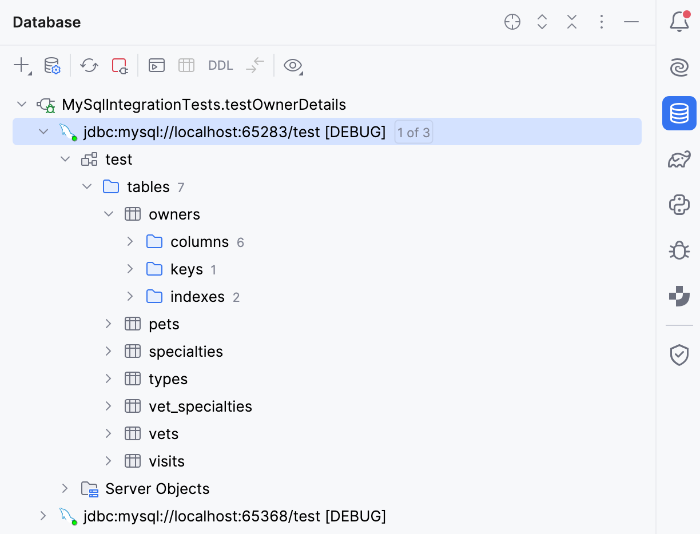This screenshot has height=534, width=700.
Task: Disconnect the active database connection
Action: [119, 65]
